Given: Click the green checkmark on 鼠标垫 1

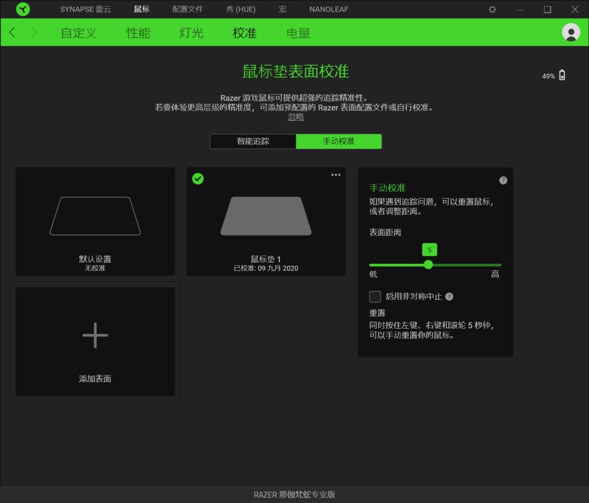Looking at the screenshot, I should click(x=198, y=179).
